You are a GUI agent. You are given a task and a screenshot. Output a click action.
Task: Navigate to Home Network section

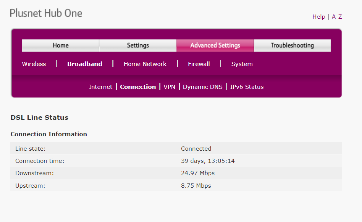[x=145, y=64]
